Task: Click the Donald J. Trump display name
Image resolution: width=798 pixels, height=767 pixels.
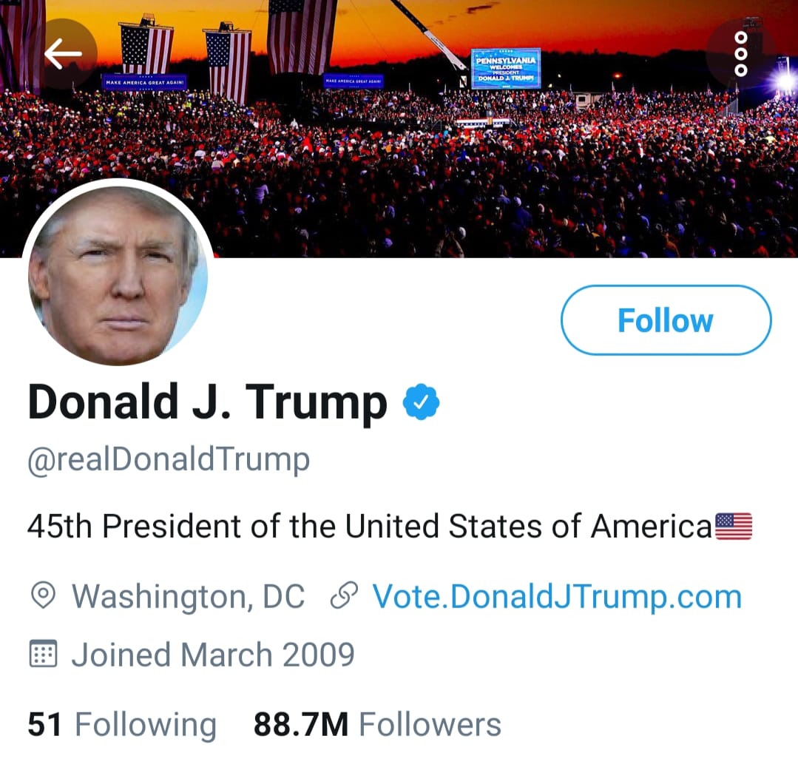Action: pos(208,402)
